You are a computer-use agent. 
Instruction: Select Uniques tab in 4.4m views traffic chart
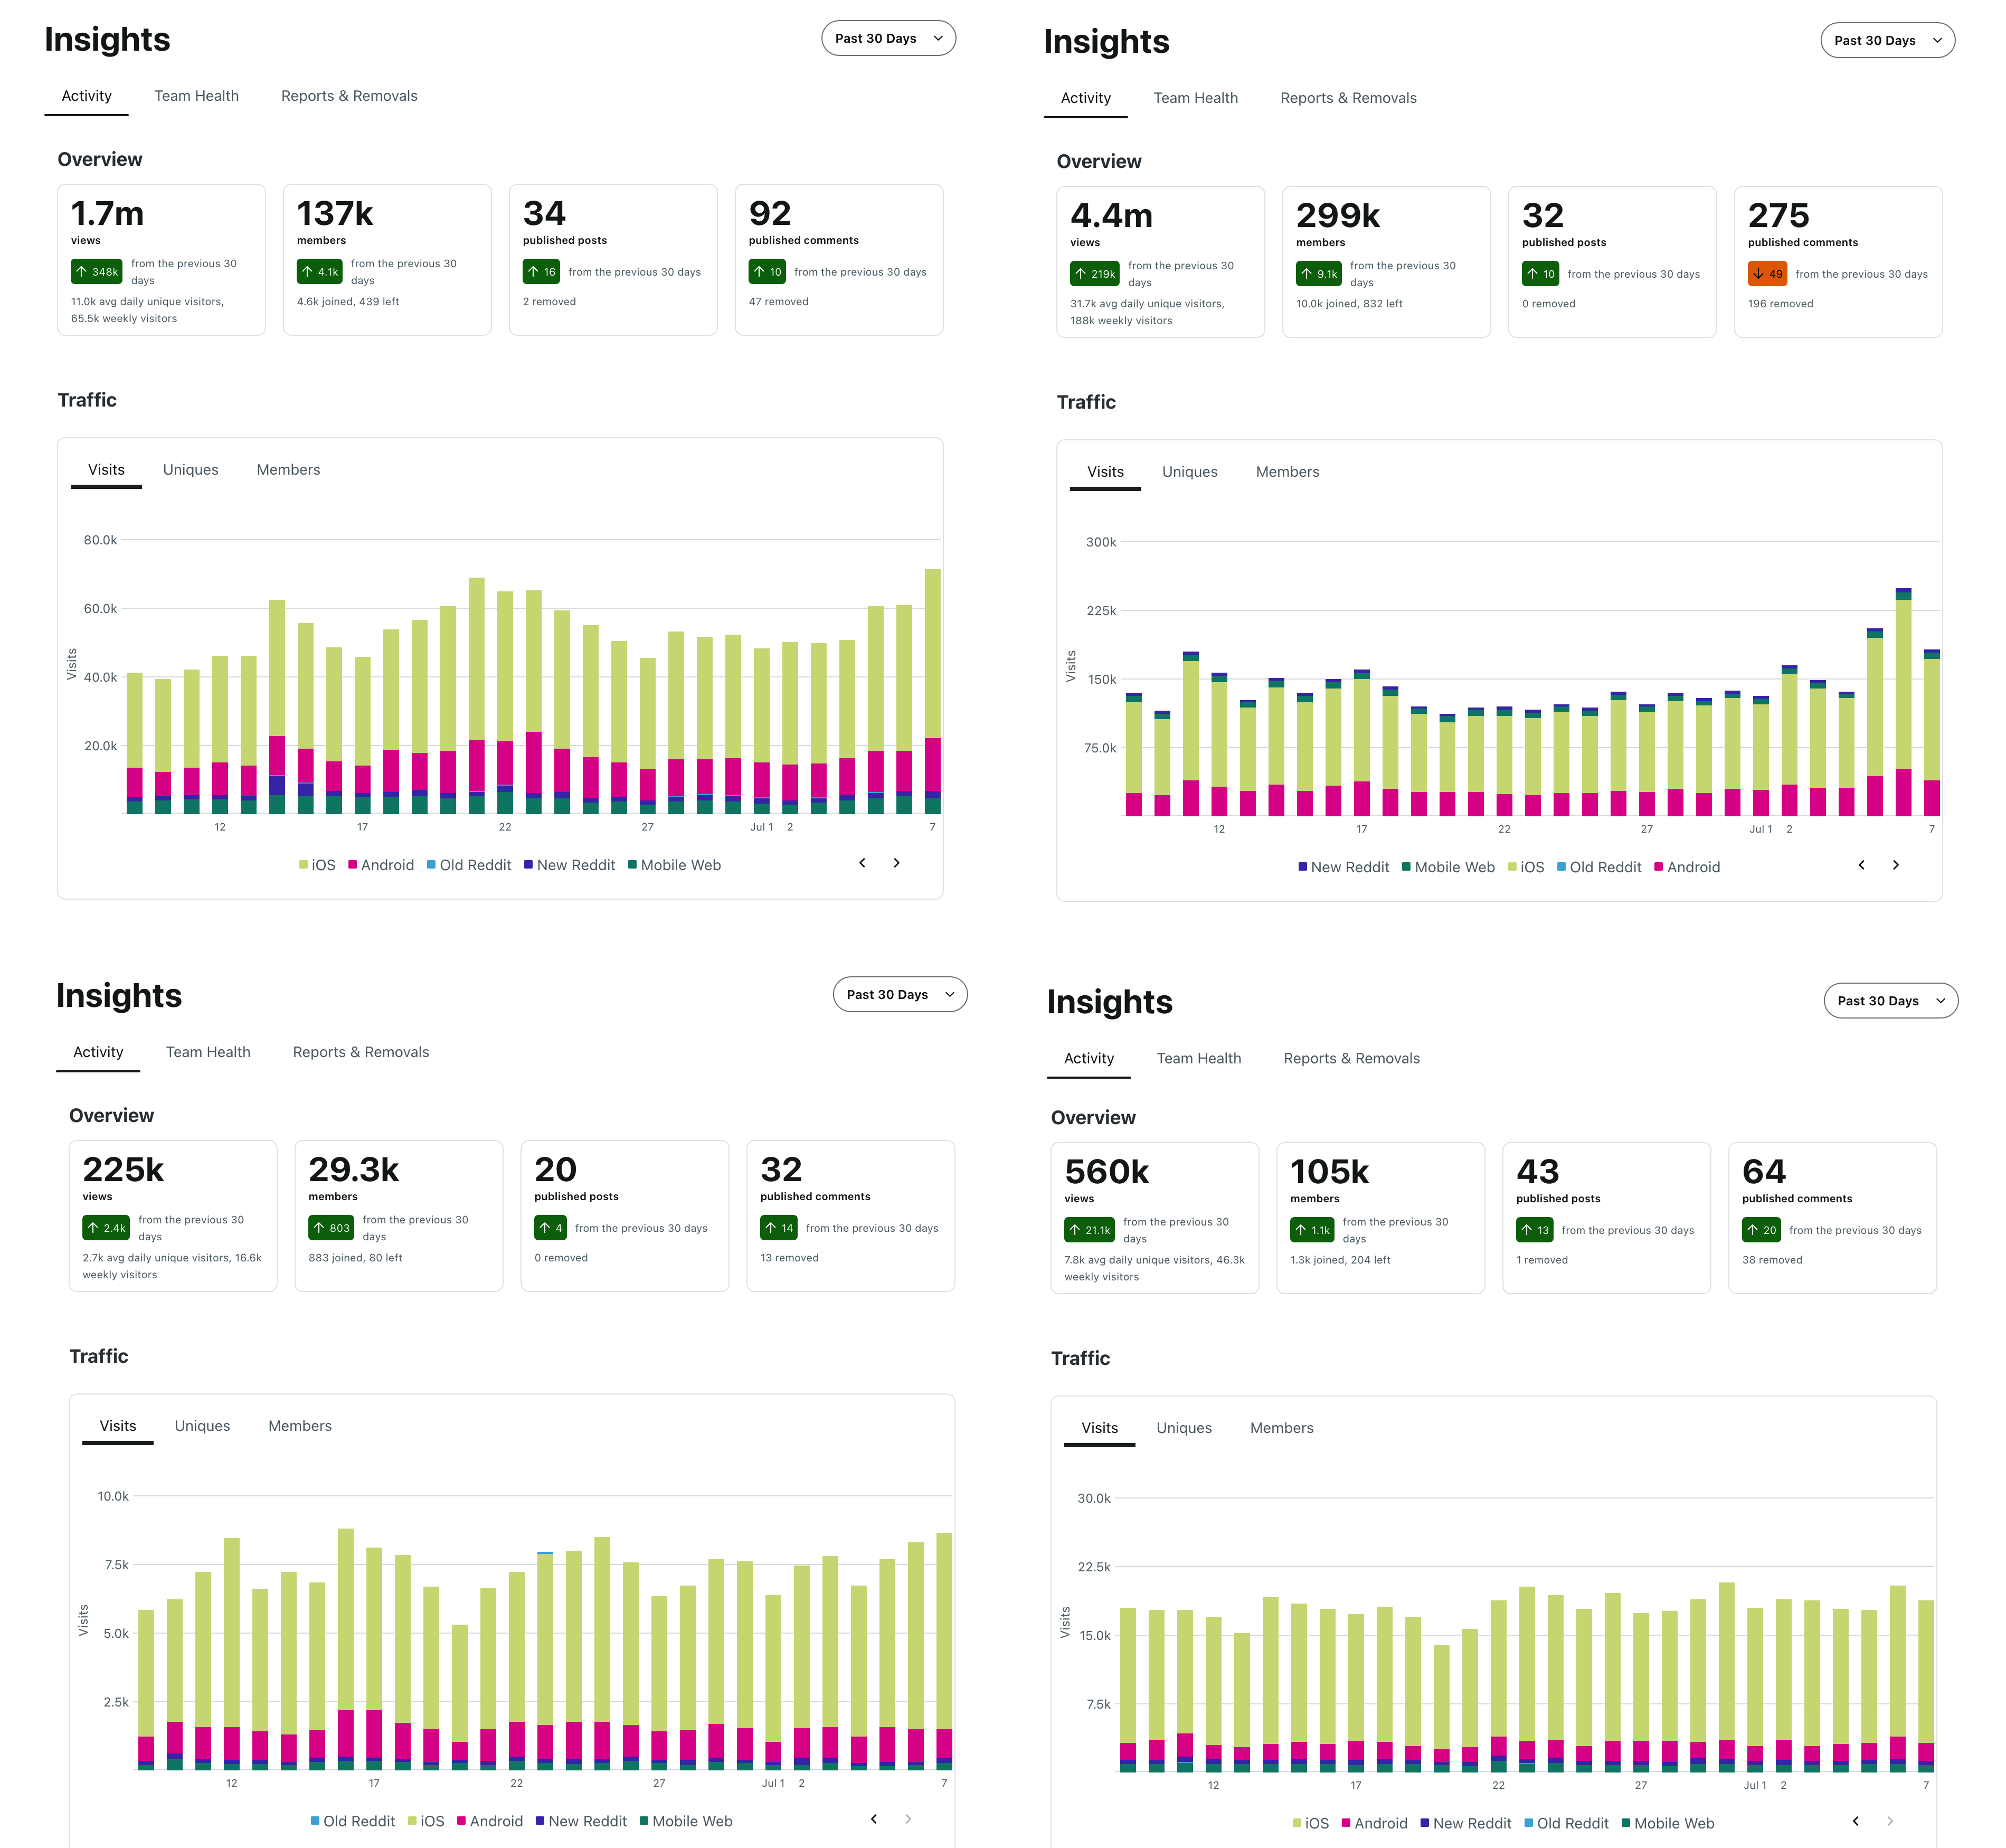click(1189, 472)
